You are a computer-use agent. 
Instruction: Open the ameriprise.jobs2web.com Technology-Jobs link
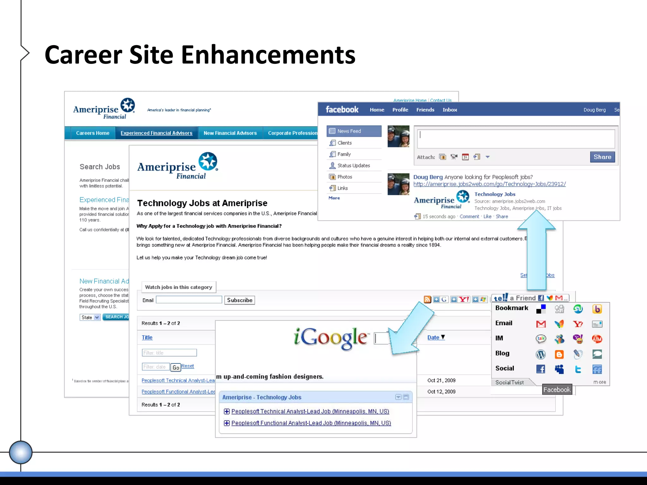pos(489,184)
